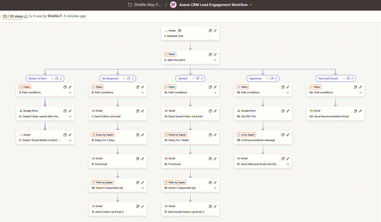Edit step 4 Create Folder with the pencil icon

[x=70, y=111]
